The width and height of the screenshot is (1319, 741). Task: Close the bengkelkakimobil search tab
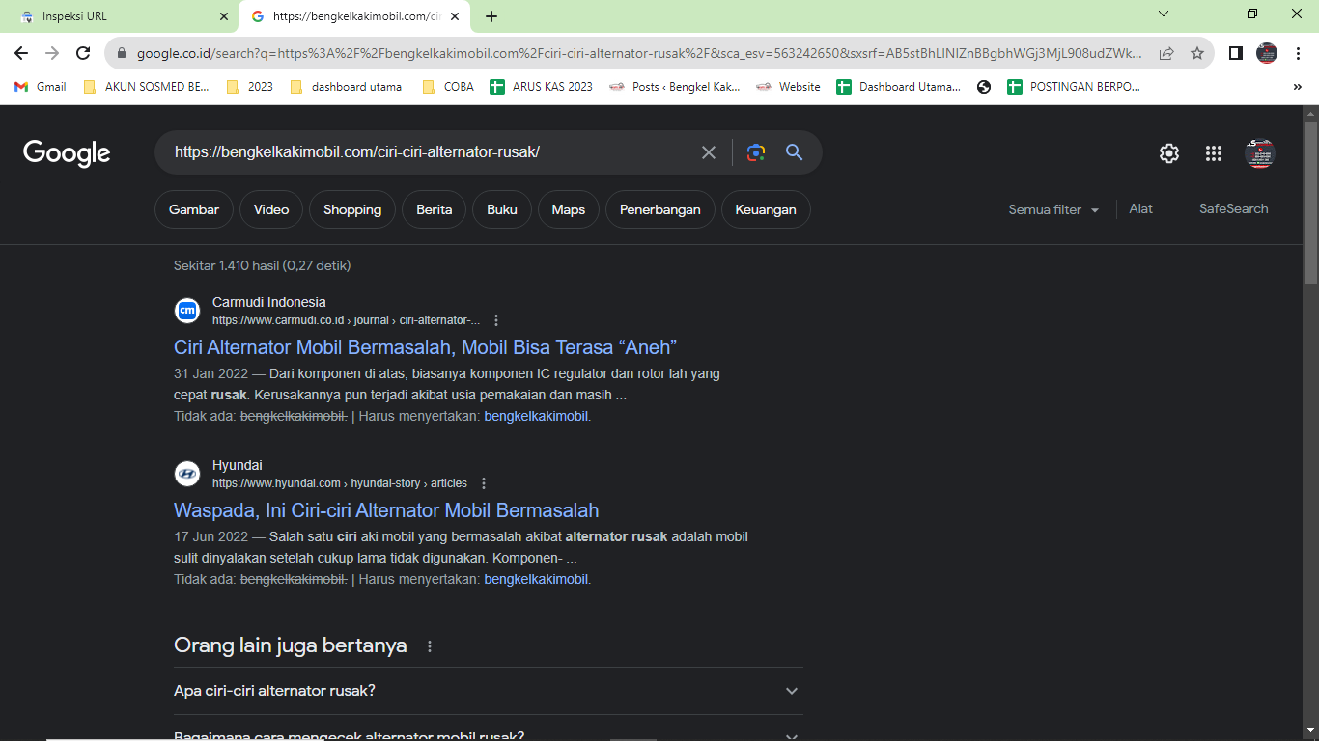[x=455, y=16]
